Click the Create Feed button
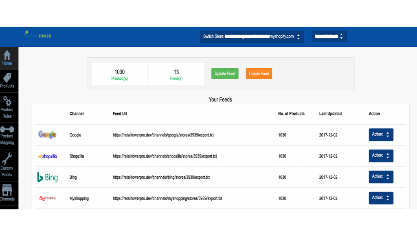Viewport: 417px width, 234px height. [x=259, y=74]
